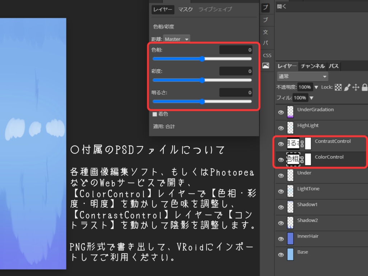This screenshot has width=368, height=276.
Task: Enable the 着色 colorize checkbox
Action: (x=155, y=114)
